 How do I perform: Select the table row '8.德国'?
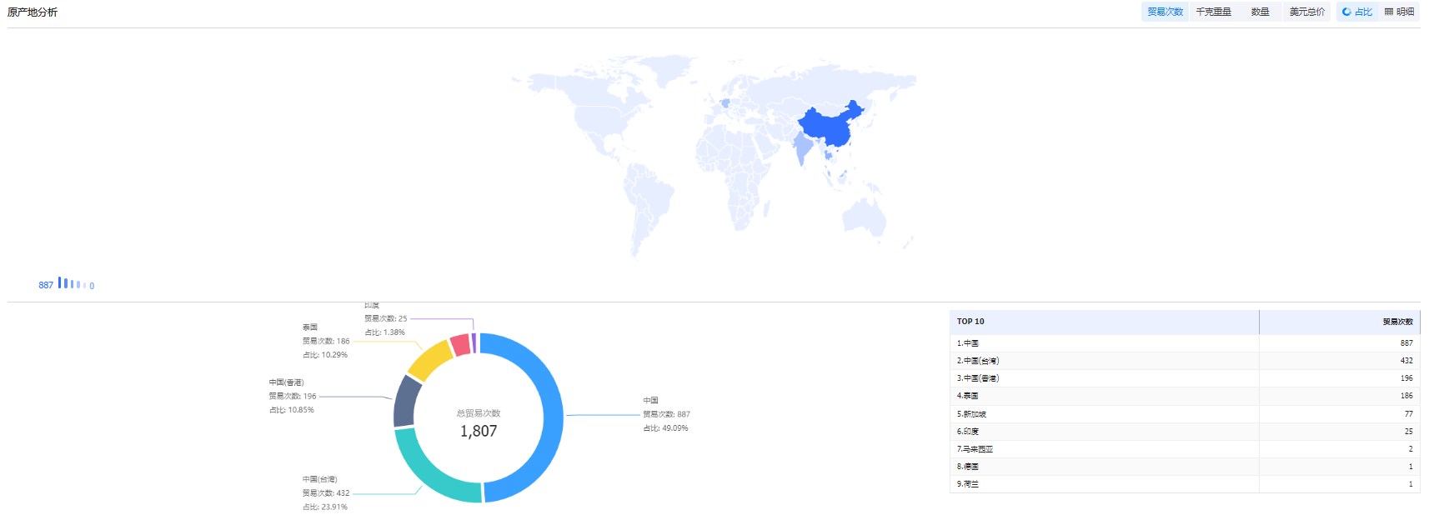coord(1185,467)
